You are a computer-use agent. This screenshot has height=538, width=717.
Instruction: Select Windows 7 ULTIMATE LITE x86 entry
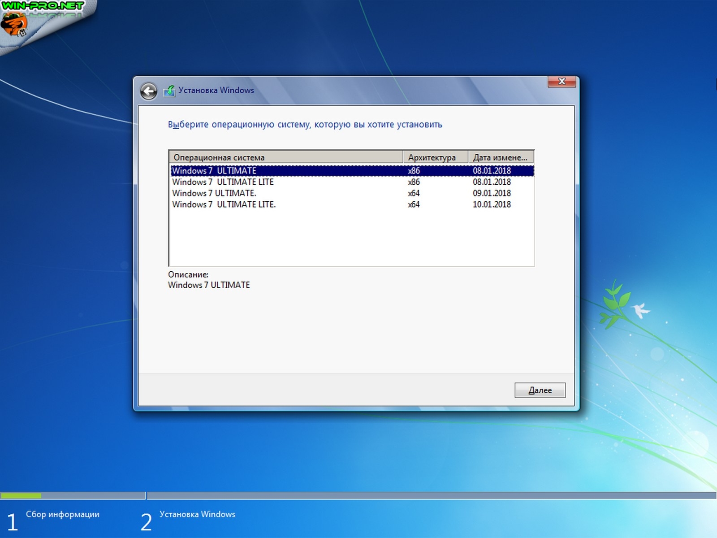point(352,182)
